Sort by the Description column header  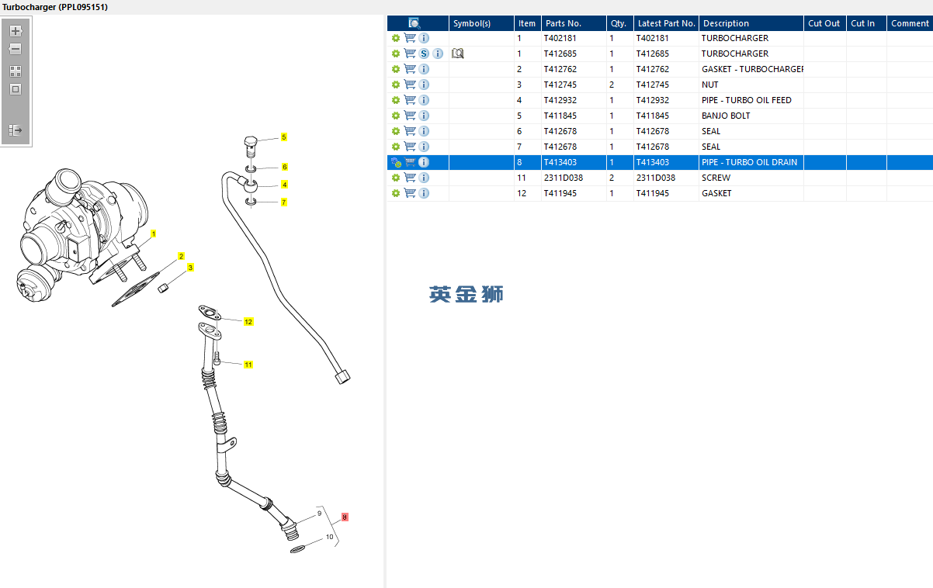tap(751, 23)
